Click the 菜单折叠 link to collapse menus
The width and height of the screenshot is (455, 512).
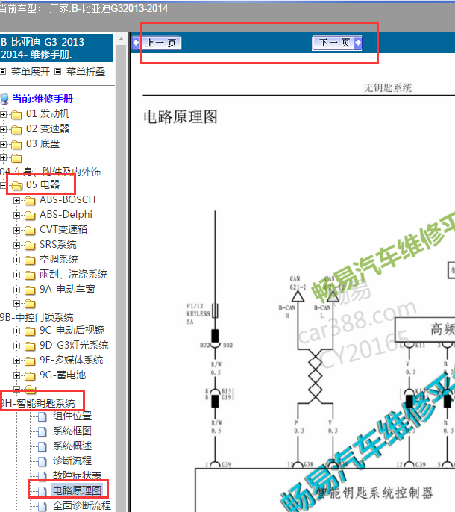point(86,72)
